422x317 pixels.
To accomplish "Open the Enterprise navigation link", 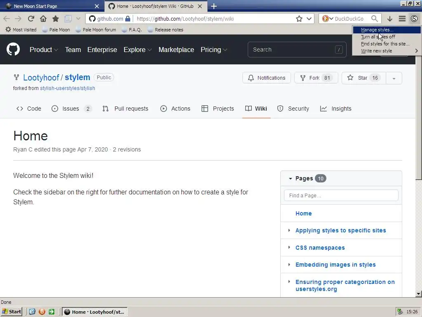I will 102,50.
